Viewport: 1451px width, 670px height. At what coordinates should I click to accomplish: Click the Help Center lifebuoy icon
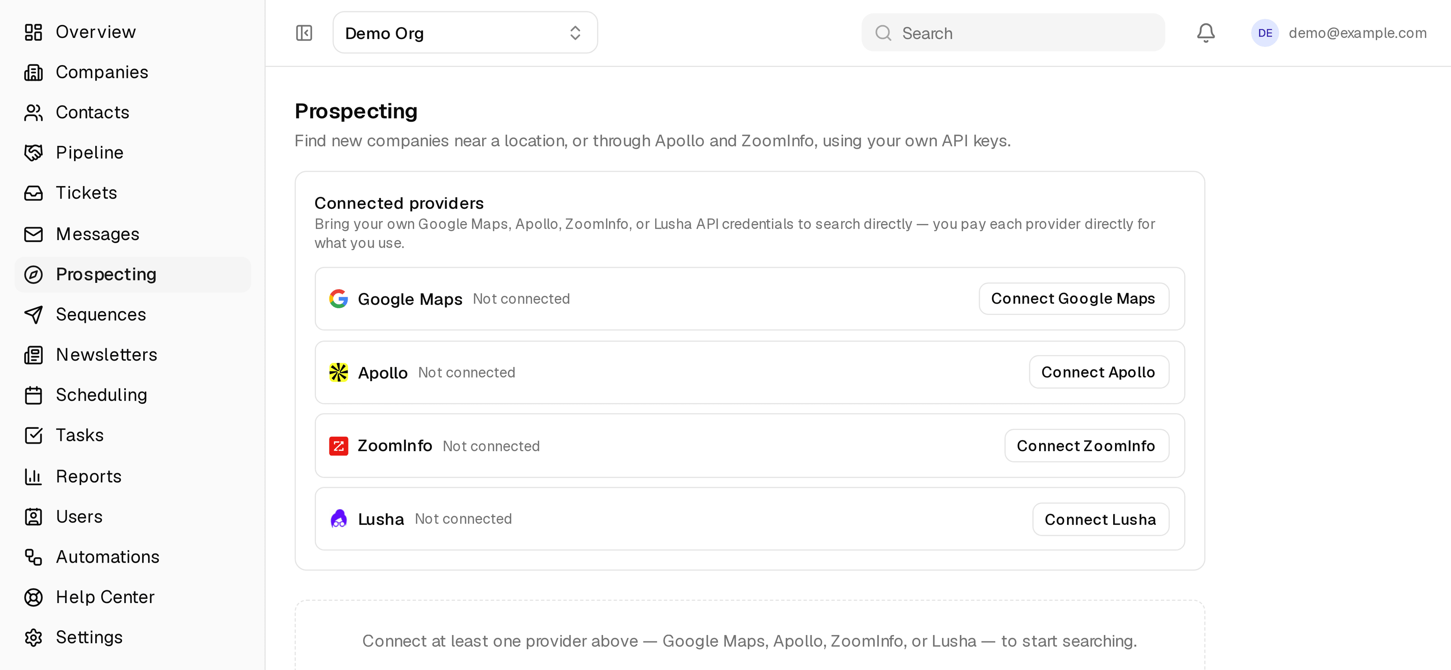tap(33, 597)
